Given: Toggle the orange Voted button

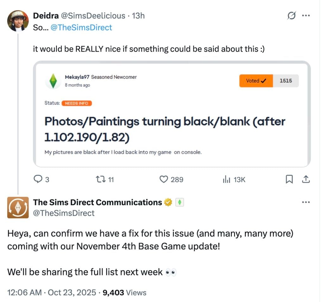Looking at the screenshot, I should point(256,81).
